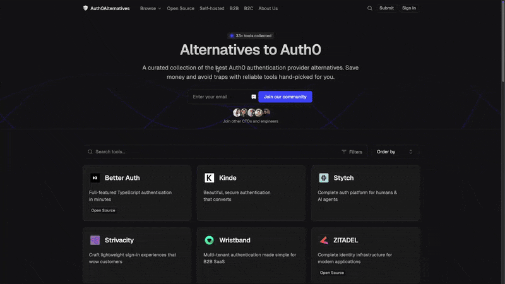505x284 pixels.
Task: Click the Sign in button
Action: pyautogui.click(x=409, y=8)
